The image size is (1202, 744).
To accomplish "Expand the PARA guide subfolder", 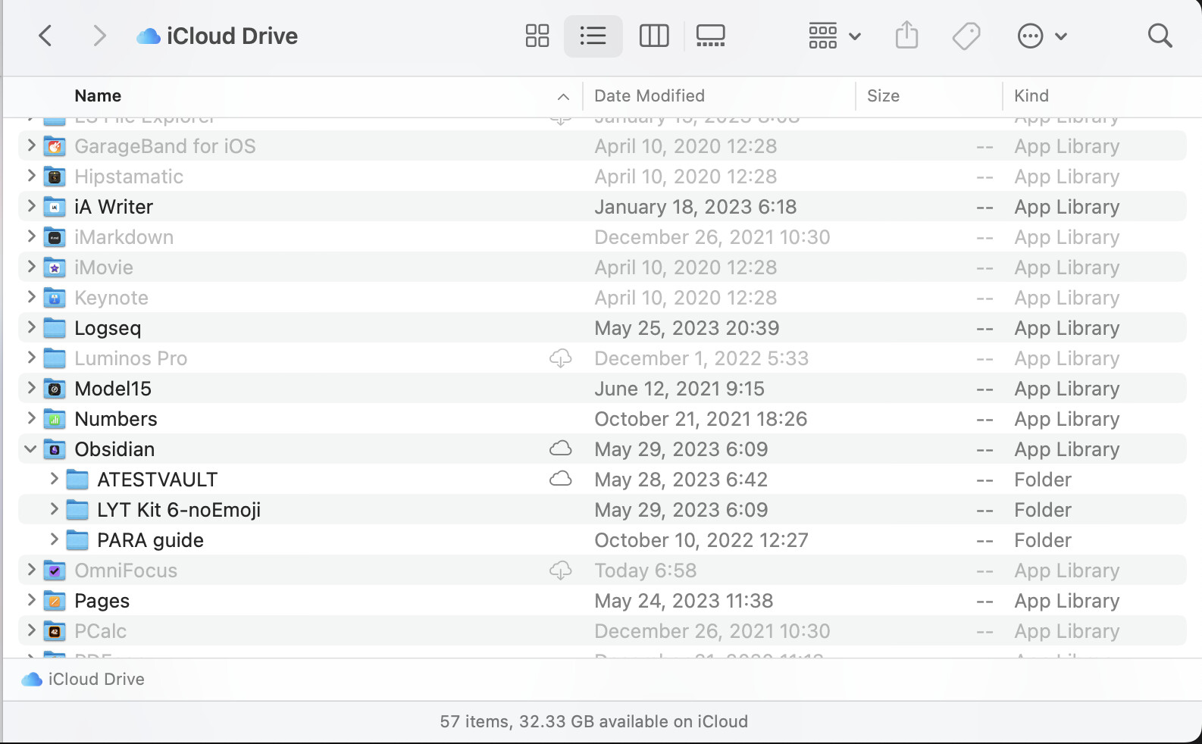I will coord(54,539).
